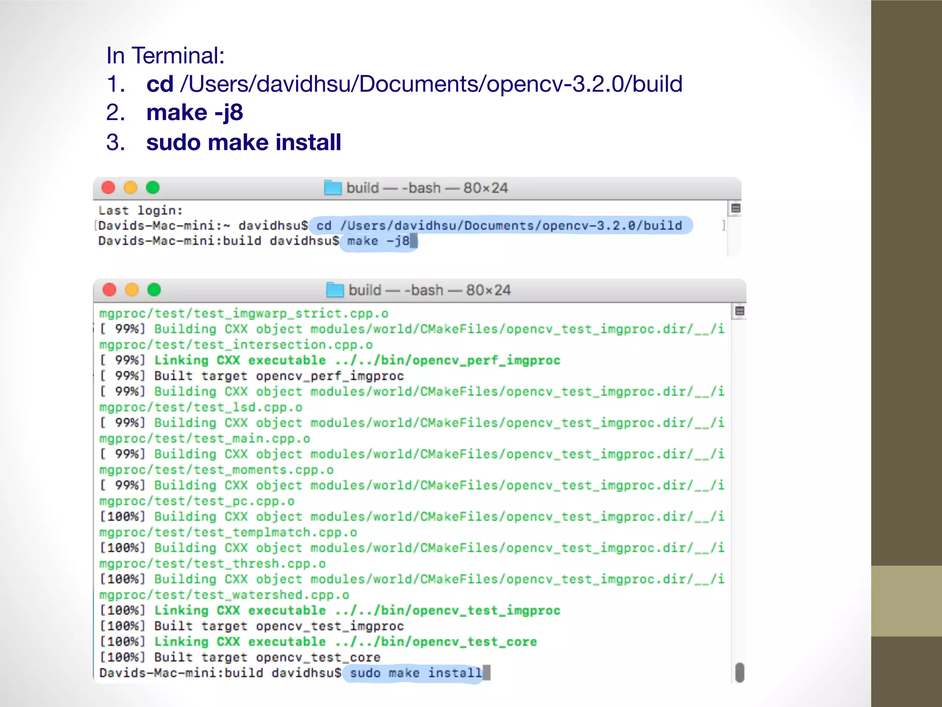The height and width of the screenshot is (707, 942).
Task: Minimize the upper terminal with yellow button
Action: (131, 188)
